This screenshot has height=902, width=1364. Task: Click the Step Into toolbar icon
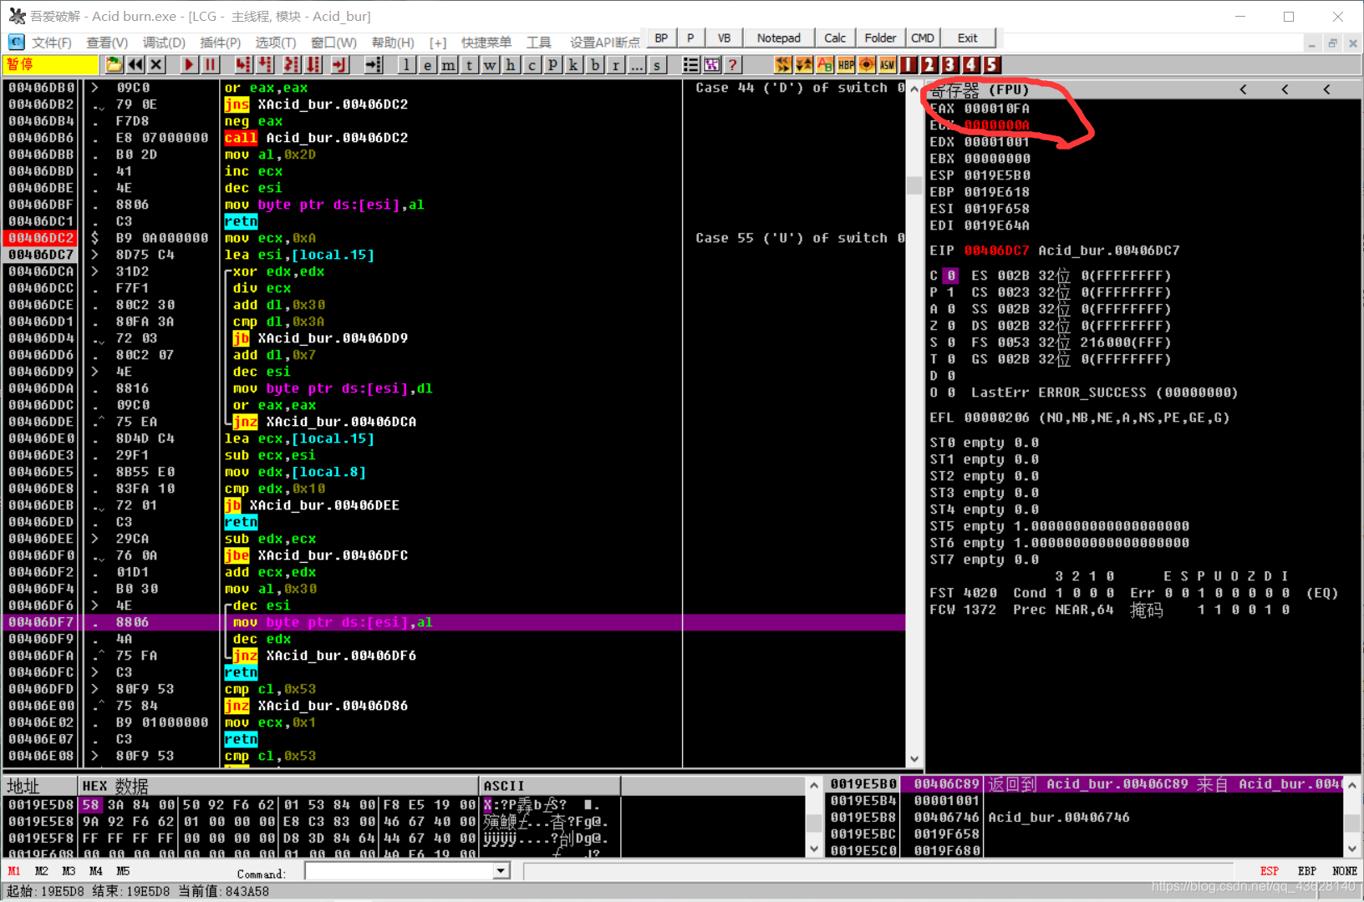[243, 64]
